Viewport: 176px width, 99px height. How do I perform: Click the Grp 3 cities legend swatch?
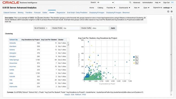pos(134,63)
